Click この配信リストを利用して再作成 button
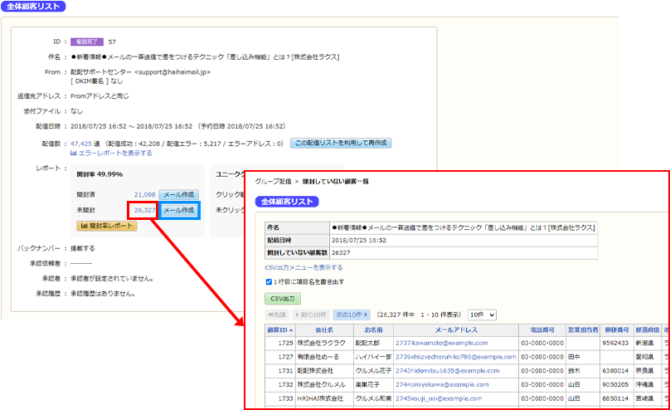The height and width of the screenshot is (410, 670). [341, 143]
